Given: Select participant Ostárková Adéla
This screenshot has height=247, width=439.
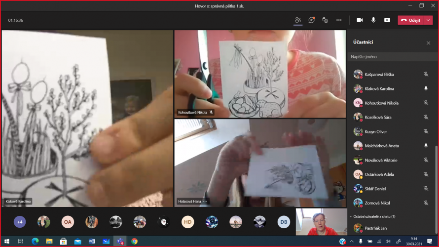Looking at the screenshot, I should tap(392, 174).
